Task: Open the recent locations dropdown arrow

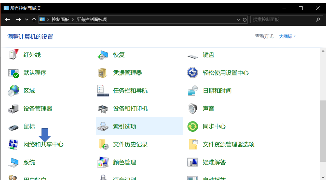Action: point(26,20)
